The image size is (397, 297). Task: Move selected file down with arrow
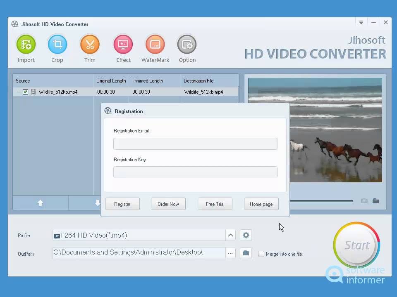[x=98, y=203]
